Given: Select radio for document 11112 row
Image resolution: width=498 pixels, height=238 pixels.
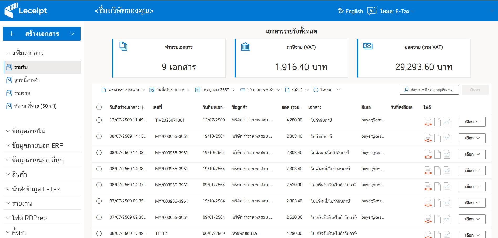Looking at the screenshot, I should (99, 234).
